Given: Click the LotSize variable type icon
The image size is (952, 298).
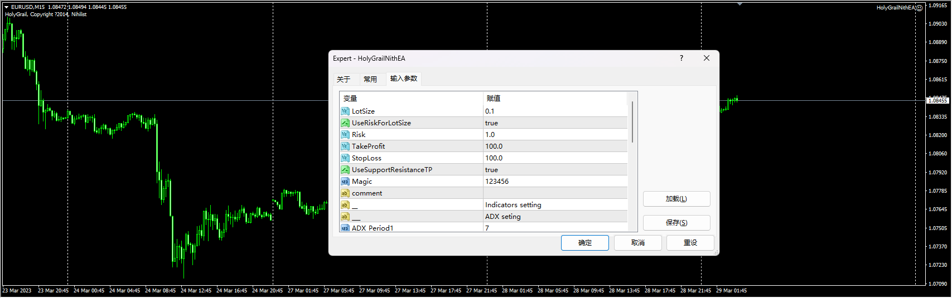Looking at the screenshot, I should (x=345, y=111).
